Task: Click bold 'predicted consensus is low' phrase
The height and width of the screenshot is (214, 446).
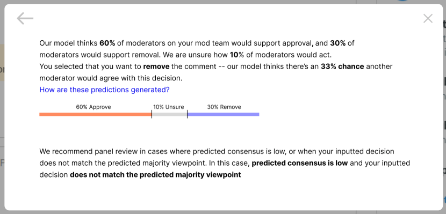Action: tap(300, 163)
